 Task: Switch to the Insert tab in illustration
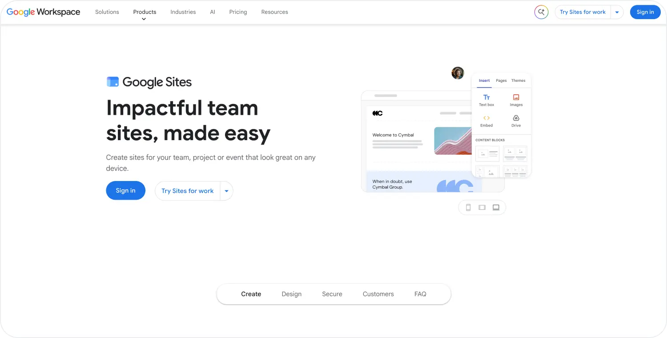(x=484, y=80)
